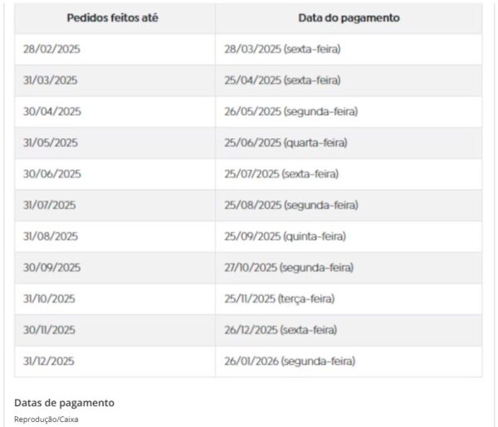Click payment date 25/06/2025 (quarta-feira)
This screenshot has height=427, width=498.
pos(286,143)
